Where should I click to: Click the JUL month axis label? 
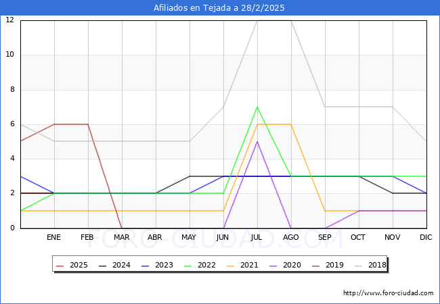point(257,237)
